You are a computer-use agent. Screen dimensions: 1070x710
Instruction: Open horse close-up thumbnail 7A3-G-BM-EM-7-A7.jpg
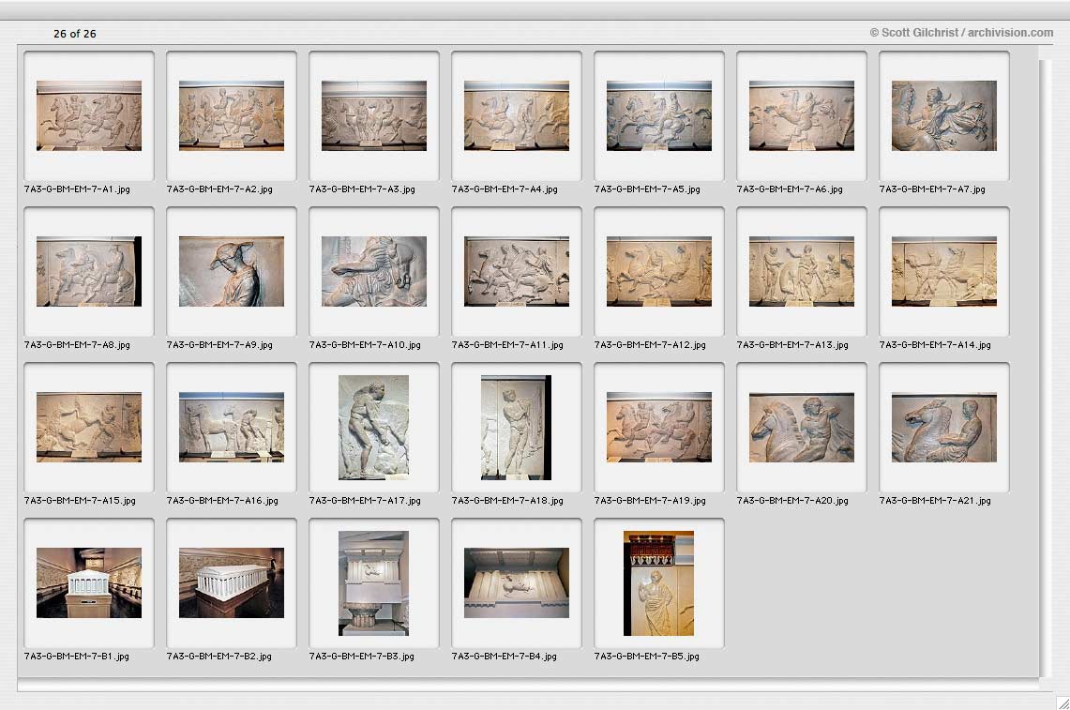944,115
